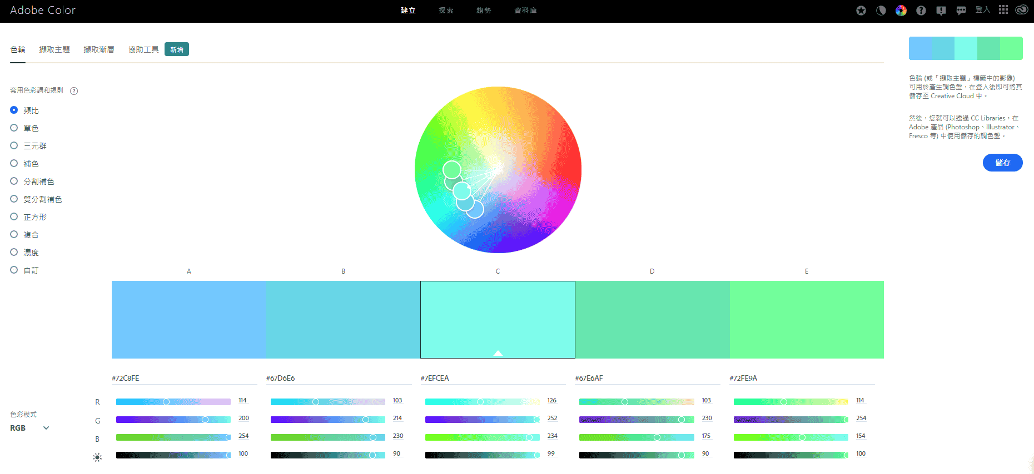Open the 探索 navigation tab

coord(446,11)
